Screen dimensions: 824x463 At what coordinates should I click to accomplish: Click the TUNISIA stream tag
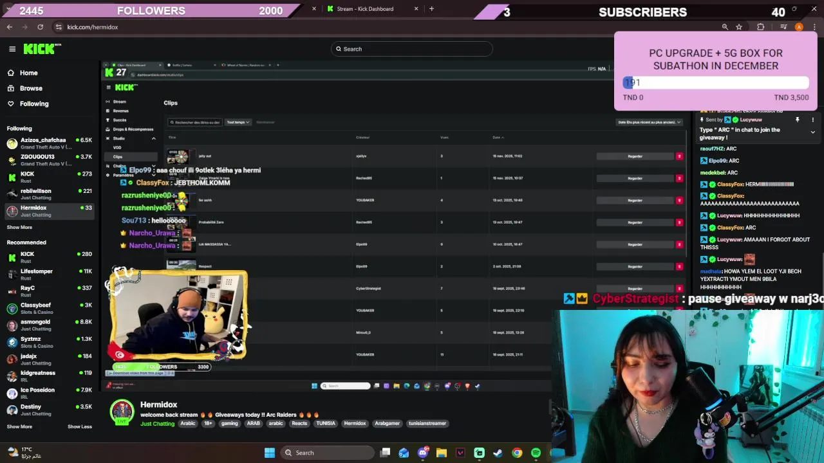pyautogui.click(x=325, y=424)
